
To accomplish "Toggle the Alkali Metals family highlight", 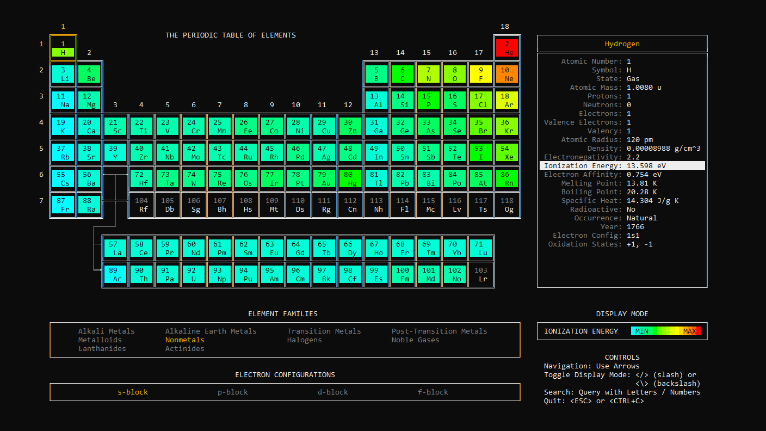I will click(106, 331).
